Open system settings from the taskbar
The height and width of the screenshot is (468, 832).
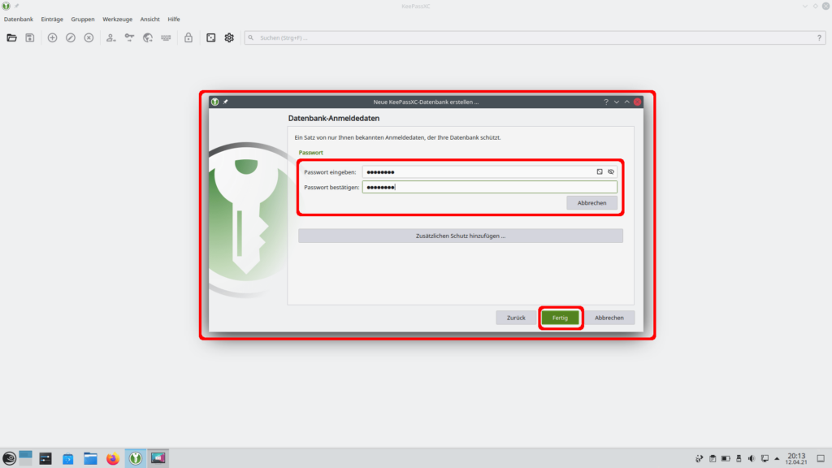pos(45,458)
